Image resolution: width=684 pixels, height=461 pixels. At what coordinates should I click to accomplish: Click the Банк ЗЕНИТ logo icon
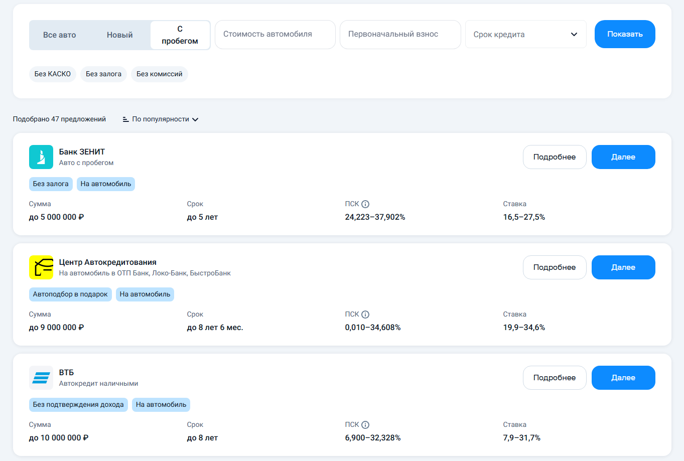point(41,157)
